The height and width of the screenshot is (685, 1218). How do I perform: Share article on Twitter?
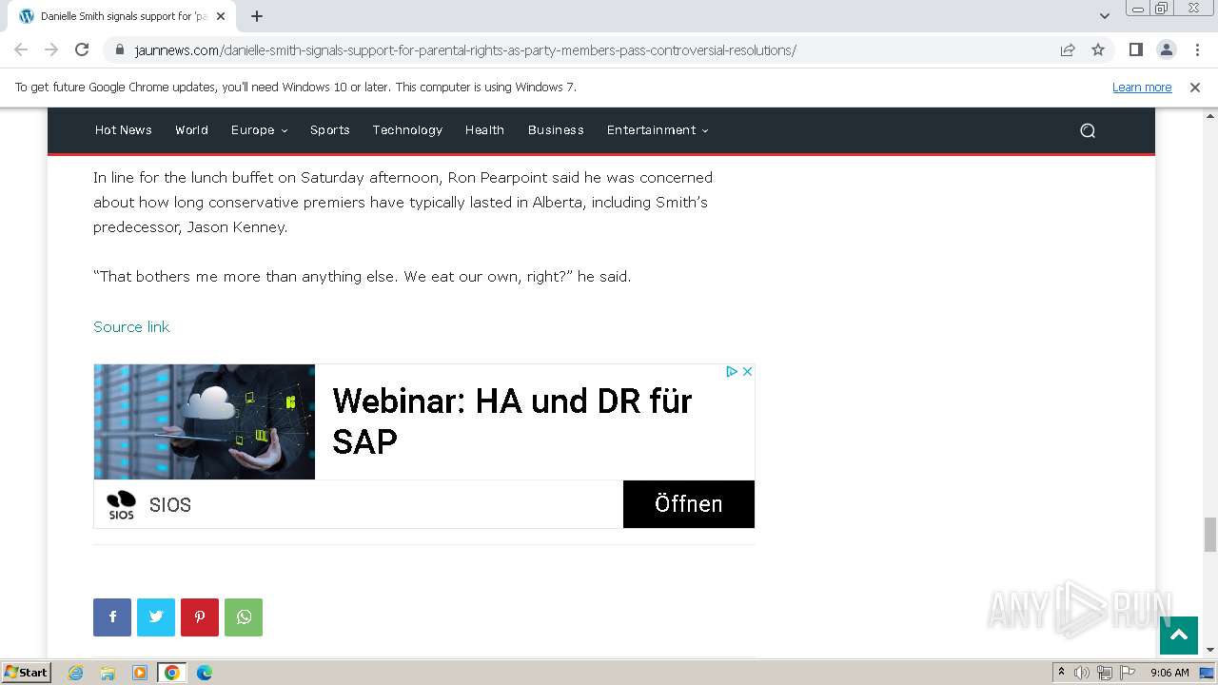pos(156,617)
